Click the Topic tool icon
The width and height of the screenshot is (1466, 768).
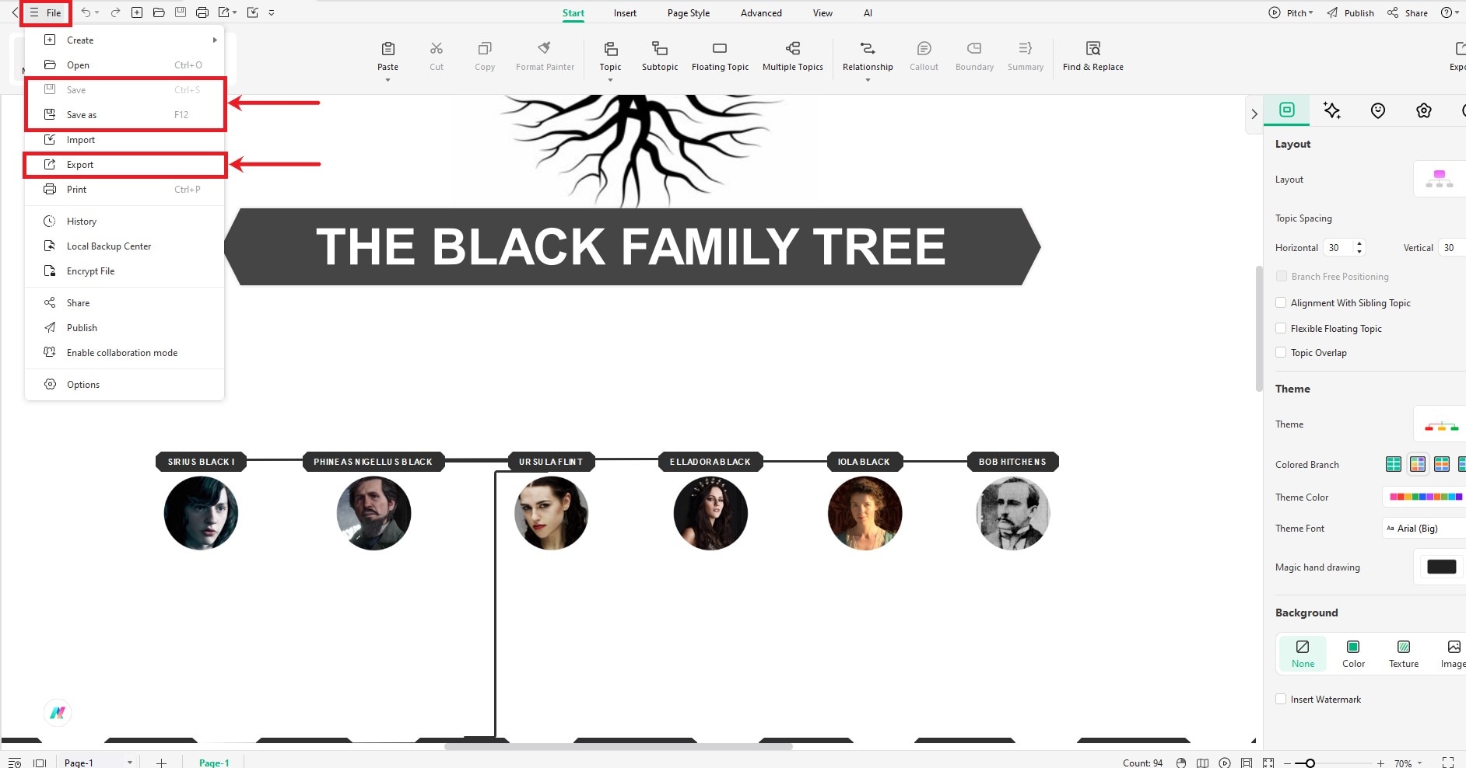(611, 49)
